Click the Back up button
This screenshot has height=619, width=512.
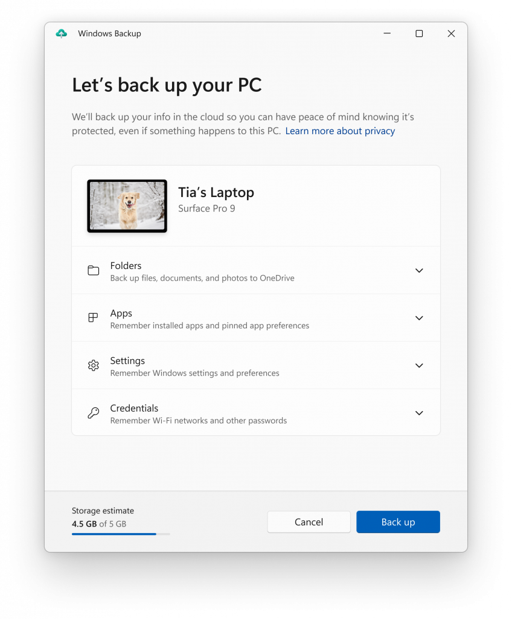click(398, 522)
